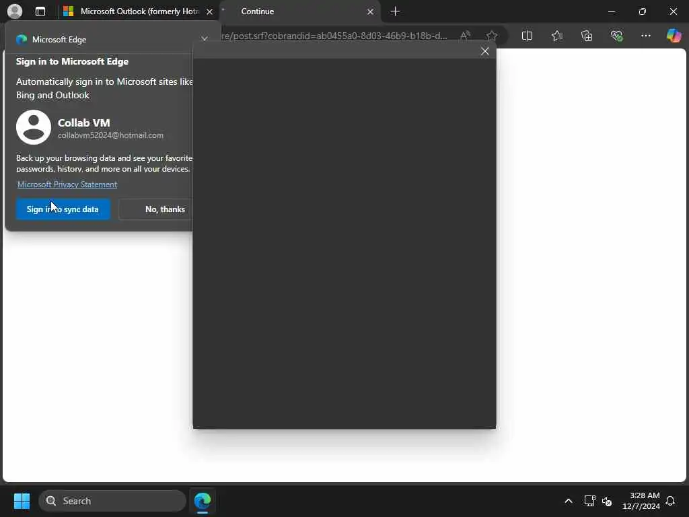Viewport: 689px width, 517px height.
Task: Click Sign in to sync data button
Action: click(63, 209)
